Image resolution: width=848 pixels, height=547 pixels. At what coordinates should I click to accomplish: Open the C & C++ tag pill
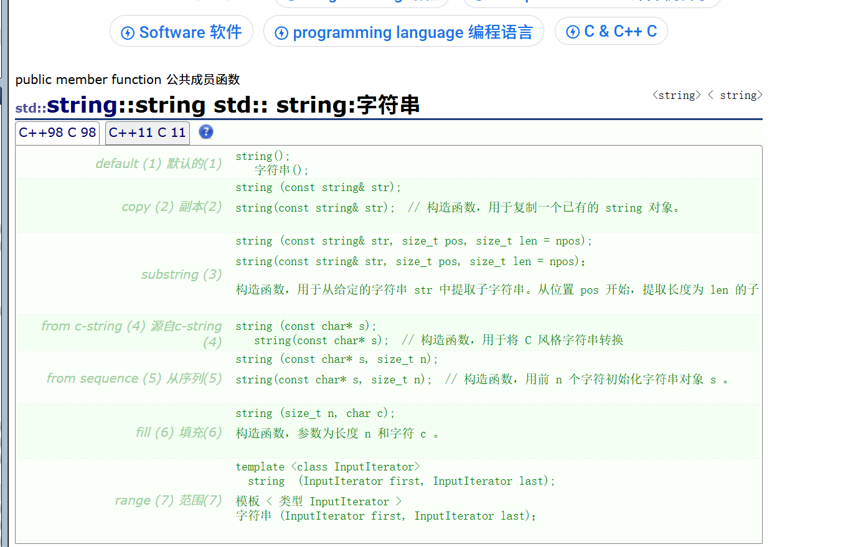pyautogui.click(x=611, y=31)
